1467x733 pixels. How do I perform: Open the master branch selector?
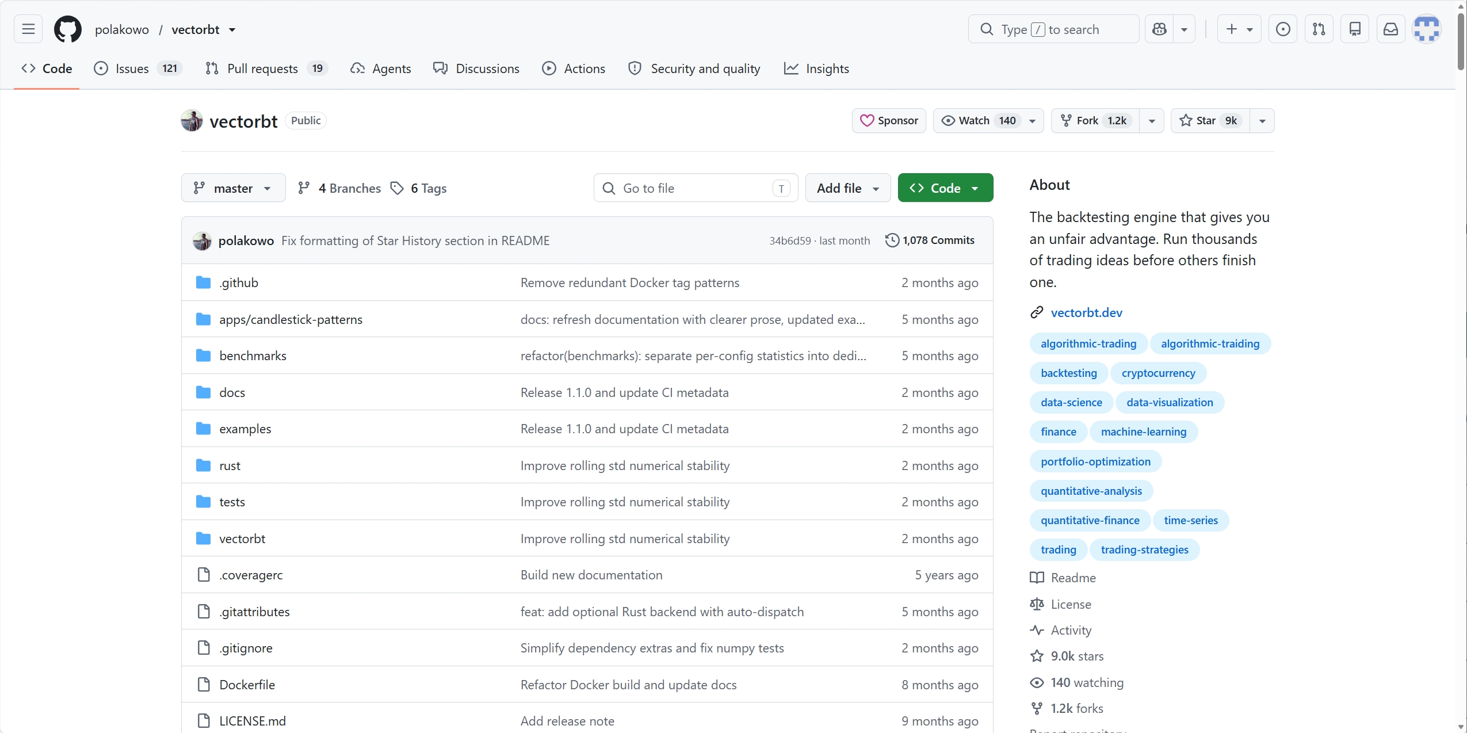pyautogui.click(x=233, y=188)
